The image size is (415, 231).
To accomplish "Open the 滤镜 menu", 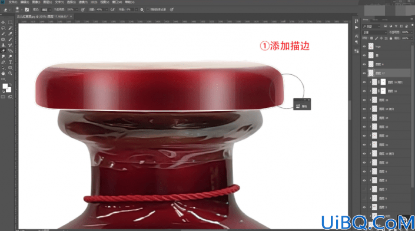I will pyautogui.click(x=83, y=2).
